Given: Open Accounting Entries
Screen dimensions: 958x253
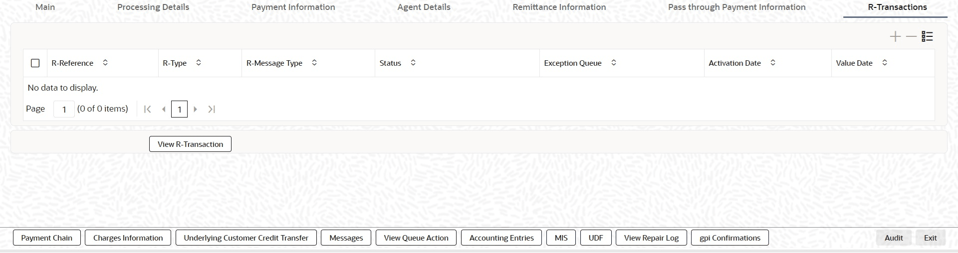Looking at the screenshot, I should coord(501,238).
